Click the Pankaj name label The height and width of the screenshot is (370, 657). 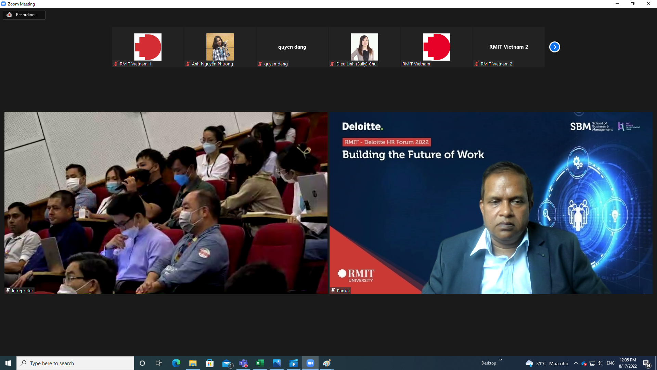click(x=343, y=291)
